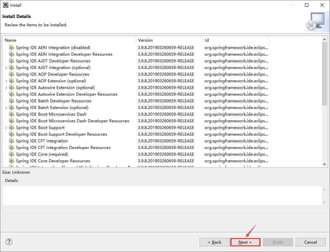Click the icon beside Spring IDE AOP Extension (optional)
The height and width of the screenshot is (252, 330).
coord(12,81)
